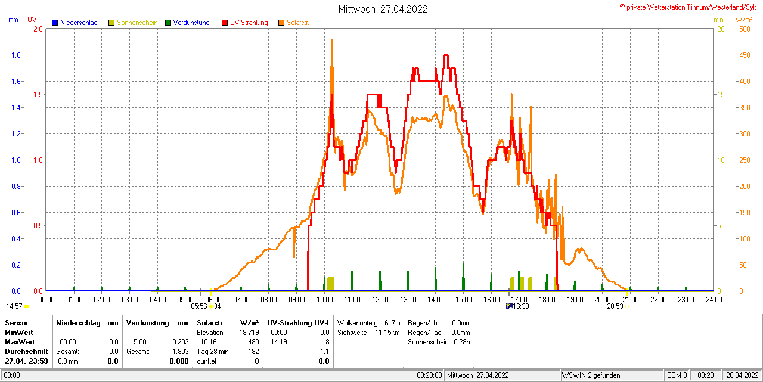Click the MinWert row label
This screenshot has width=763, height=382.
pos(19,333)
